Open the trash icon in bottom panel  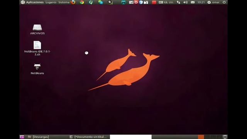click(225, 137)
